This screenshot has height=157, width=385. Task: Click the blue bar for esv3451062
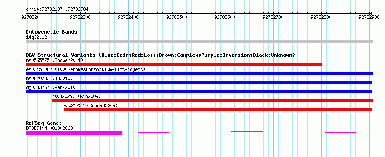(199, 74)
